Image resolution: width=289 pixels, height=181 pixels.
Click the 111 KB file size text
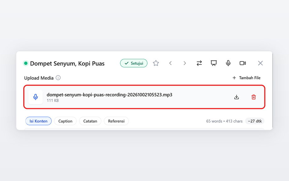tap(53, 100)
